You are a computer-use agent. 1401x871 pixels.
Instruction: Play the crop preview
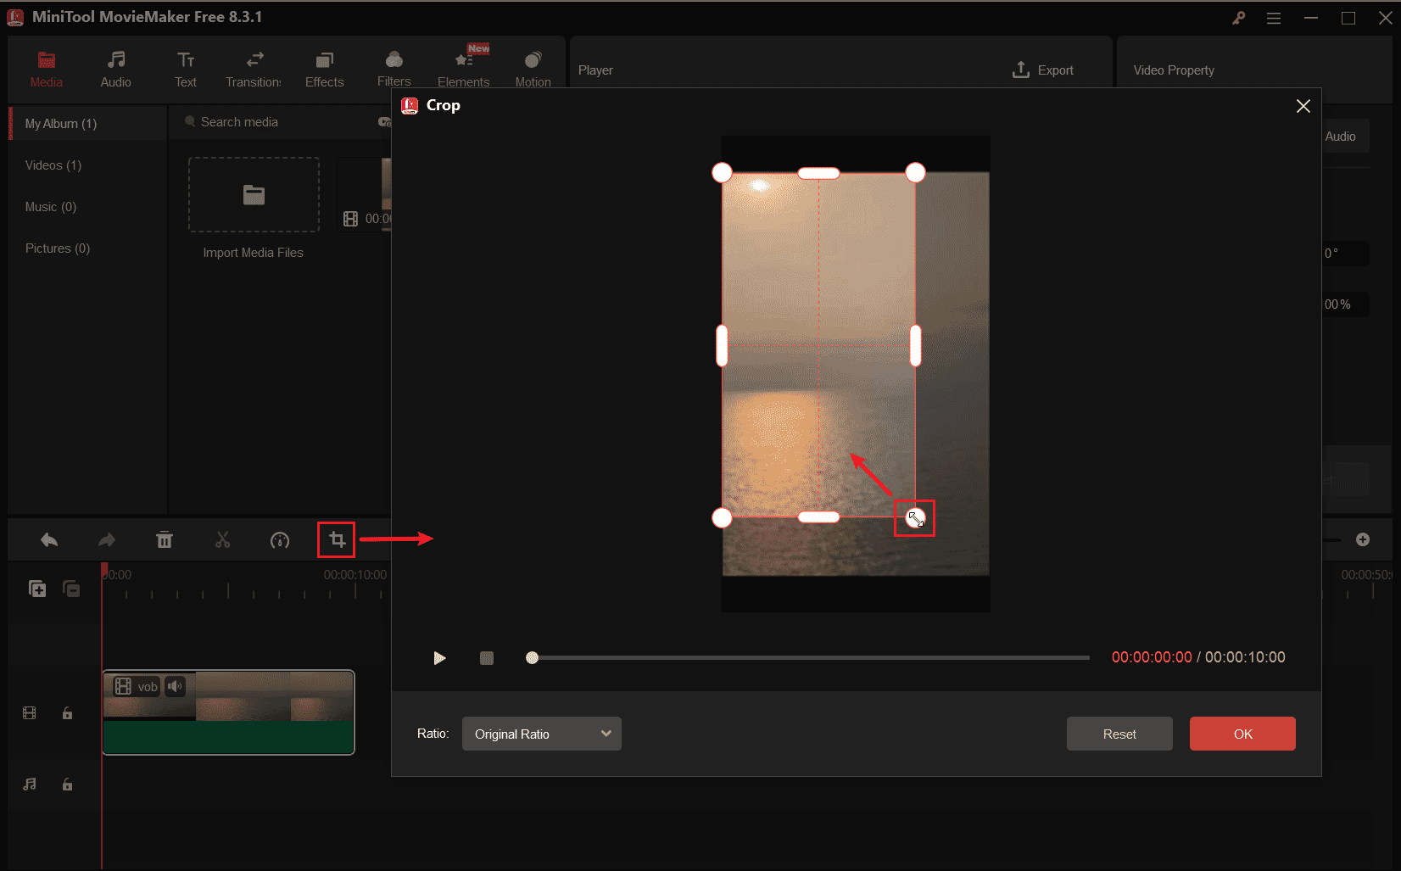click(x=439, y=658)
